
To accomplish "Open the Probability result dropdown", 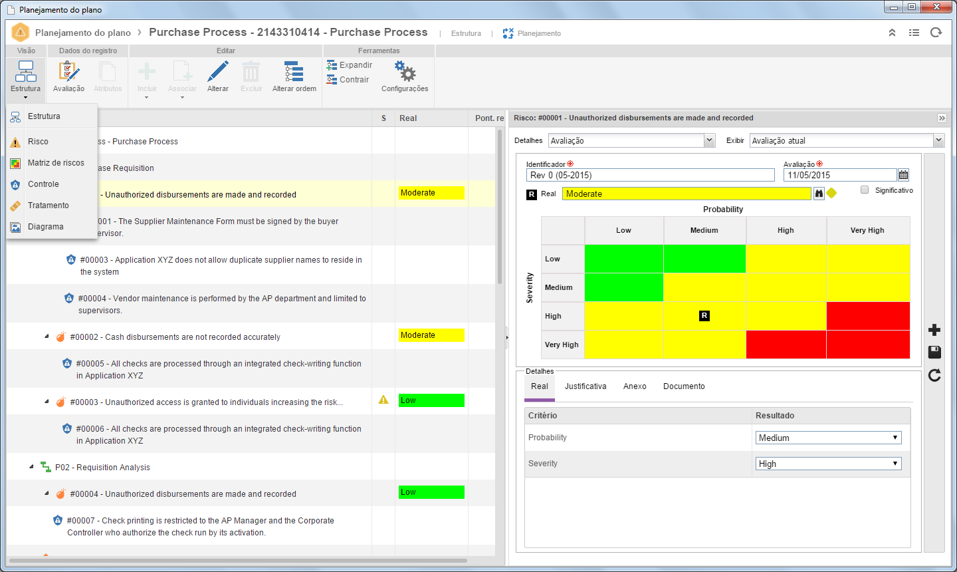I will (x=829, y=438).
